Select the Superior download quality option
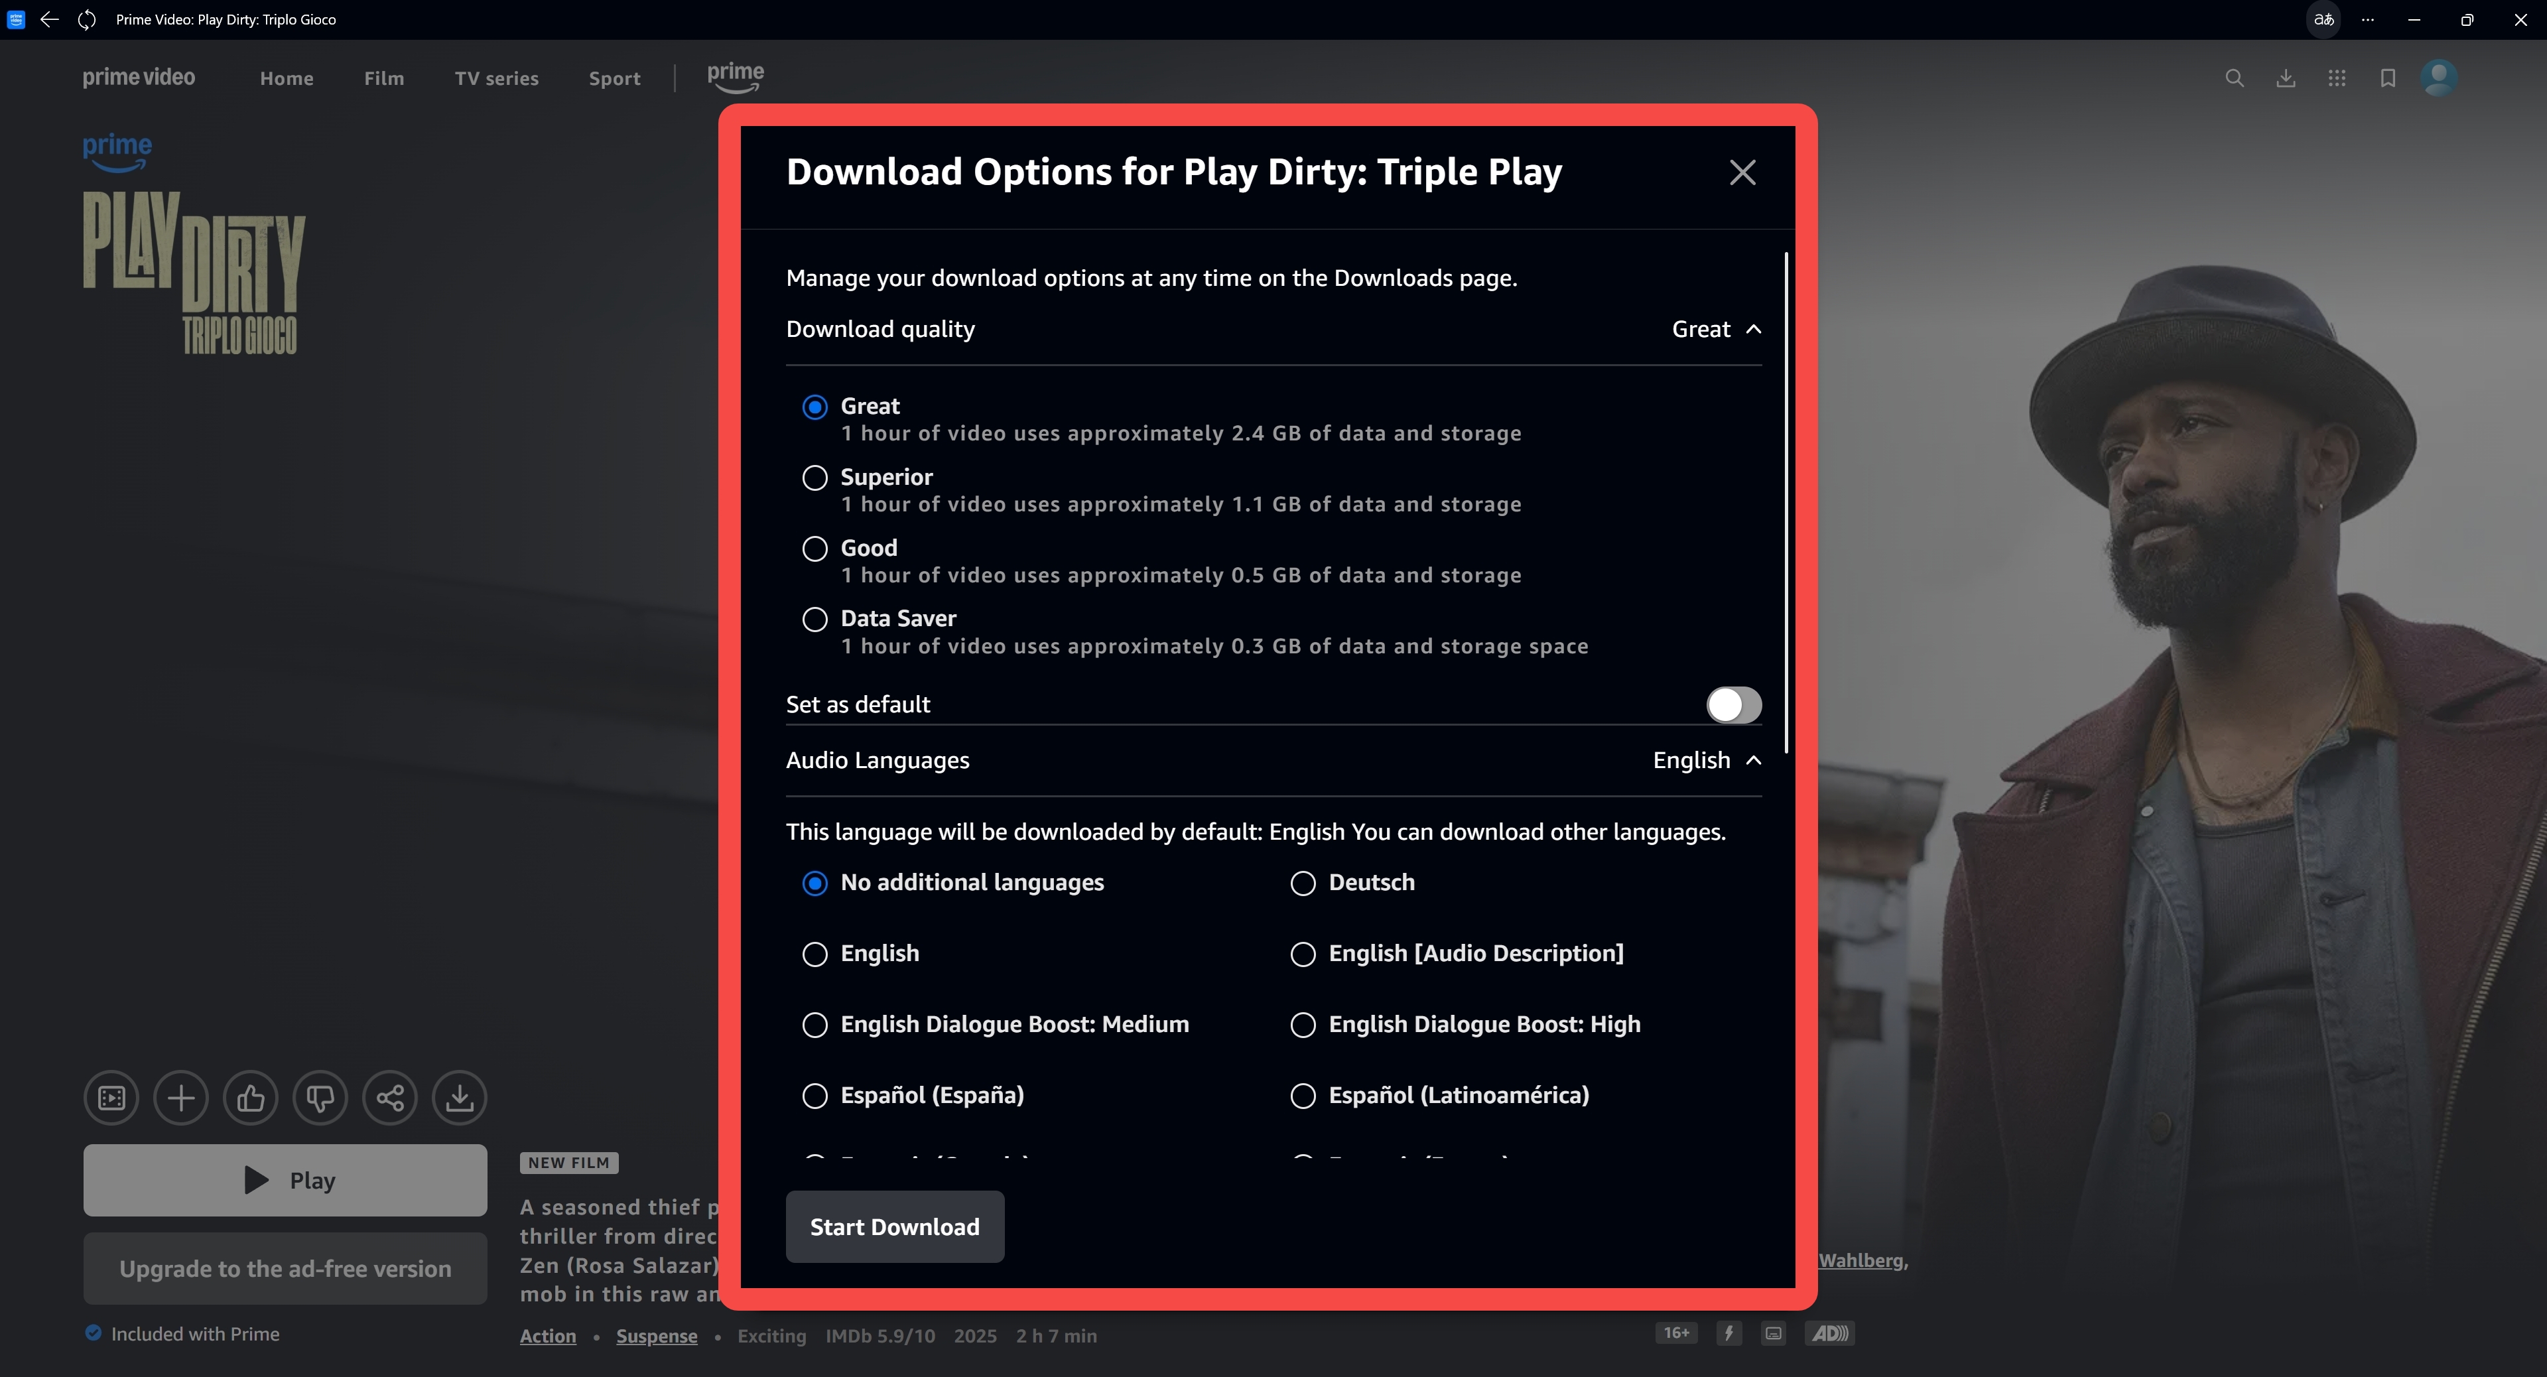Screen dimensions: 2547x1377 pyautogui.click(x=815, y=478)
